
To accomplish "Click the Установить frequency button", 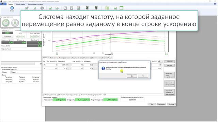I will point(7,36).
